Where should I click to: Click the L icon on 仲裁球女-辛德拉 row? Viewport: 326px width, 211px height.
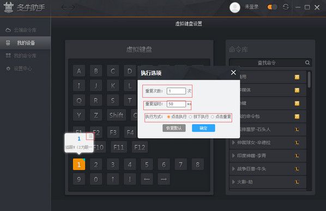[297, 143]
